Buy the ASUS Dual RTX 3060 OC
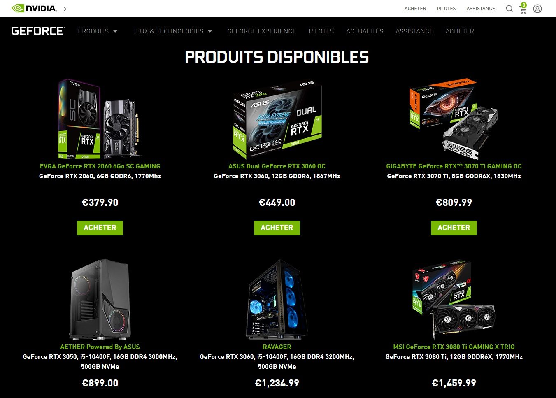 pos(277,228)
